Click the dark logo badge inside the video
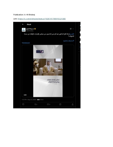 tap(40, 51)
